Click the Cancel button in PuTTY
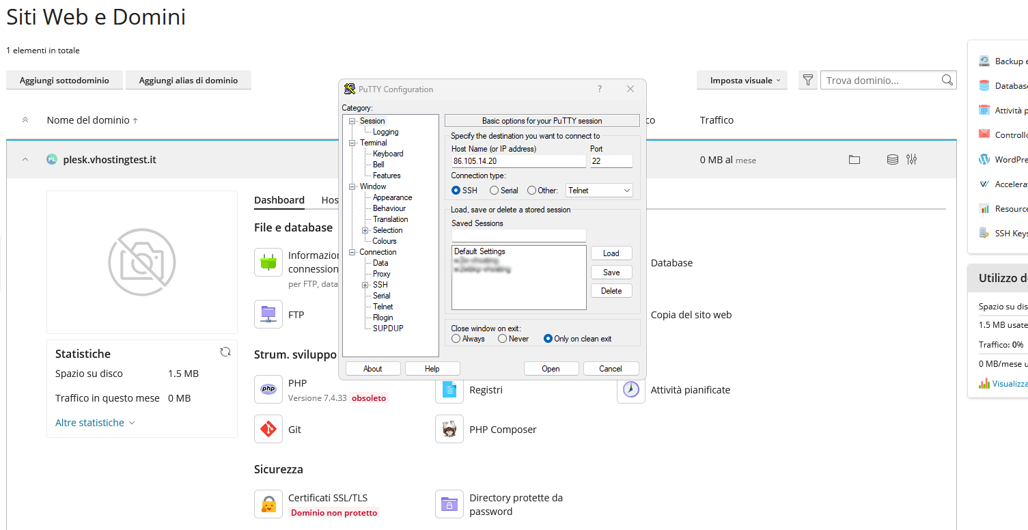This screenshot has height=530, width=1028. [611, 369]
